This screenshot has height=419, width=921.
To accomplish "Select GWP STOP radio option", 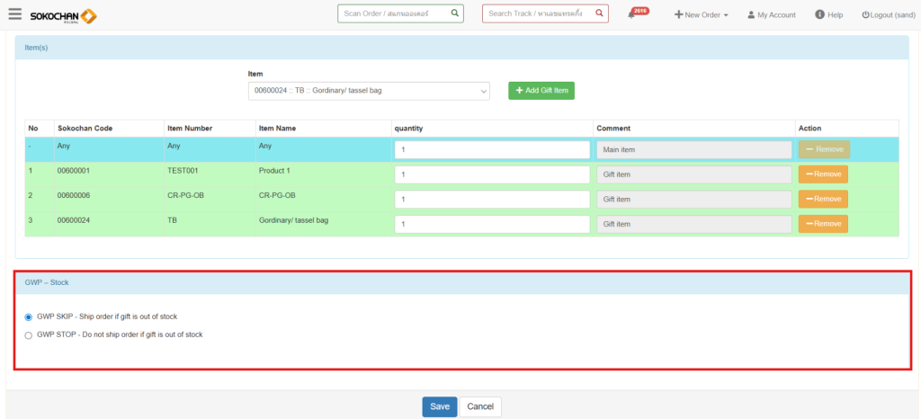I will (29, 334).
